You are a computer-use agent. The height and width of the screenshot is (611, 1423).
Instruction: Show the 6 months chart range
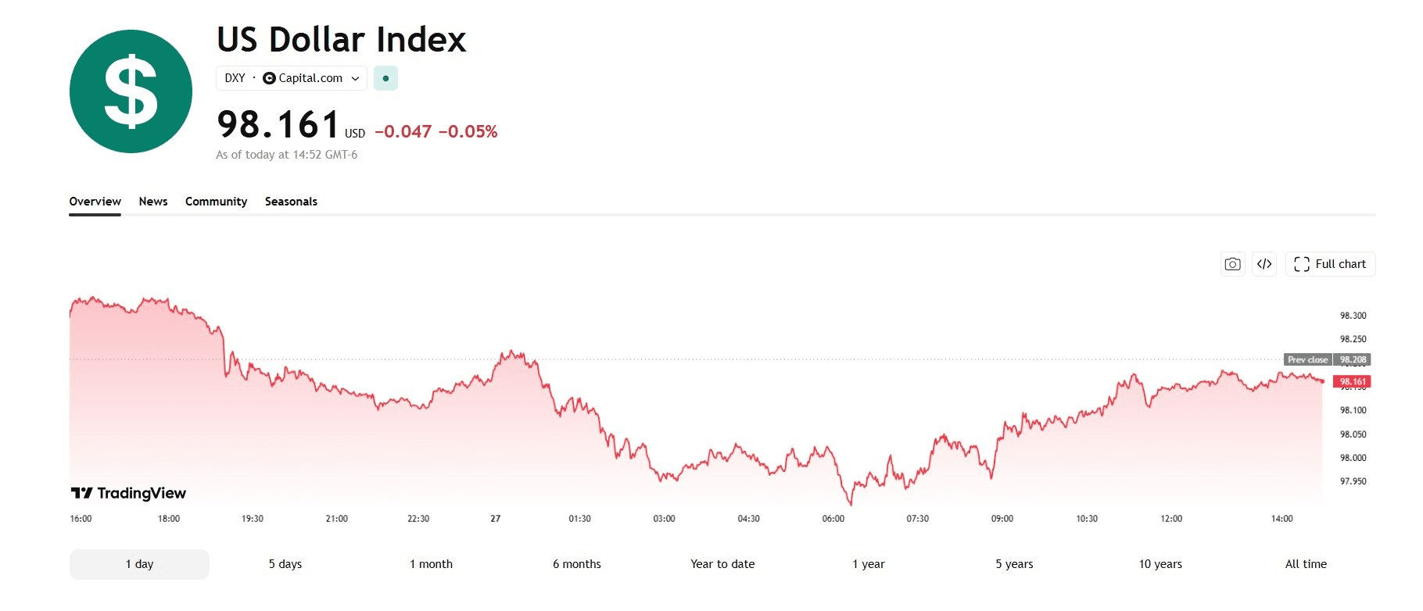[x=577, y=564]
